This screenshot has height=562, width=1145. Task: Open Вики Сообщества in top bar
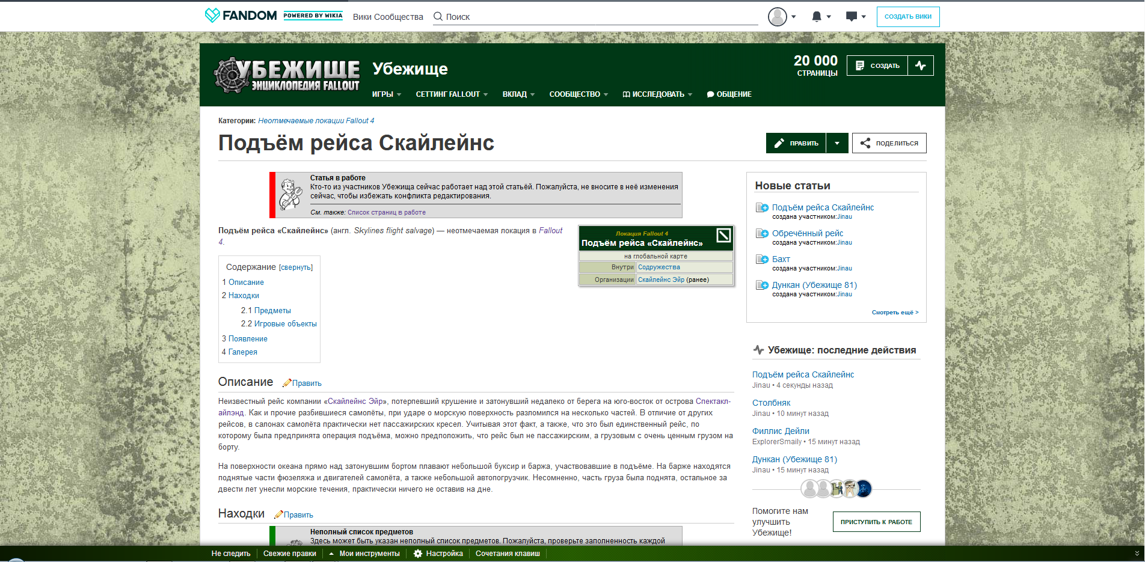click(388, 17)
